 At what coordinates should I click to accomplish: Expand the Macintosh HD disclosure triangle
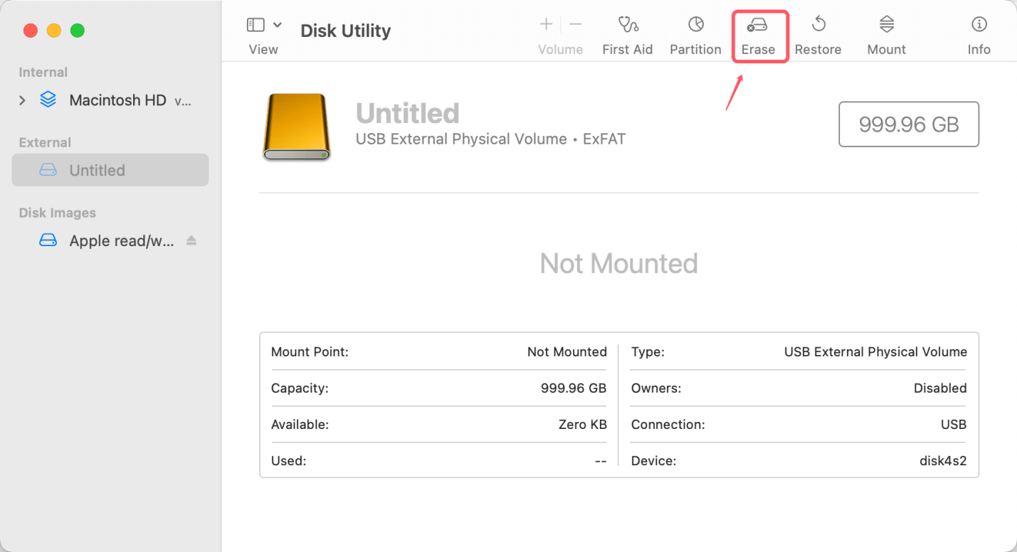click(x=22, y=100)
